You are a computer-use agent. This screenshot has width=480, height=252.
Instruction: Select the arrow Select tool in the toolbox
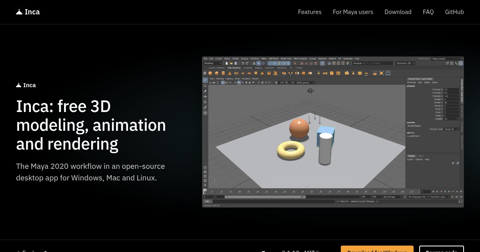205,80
